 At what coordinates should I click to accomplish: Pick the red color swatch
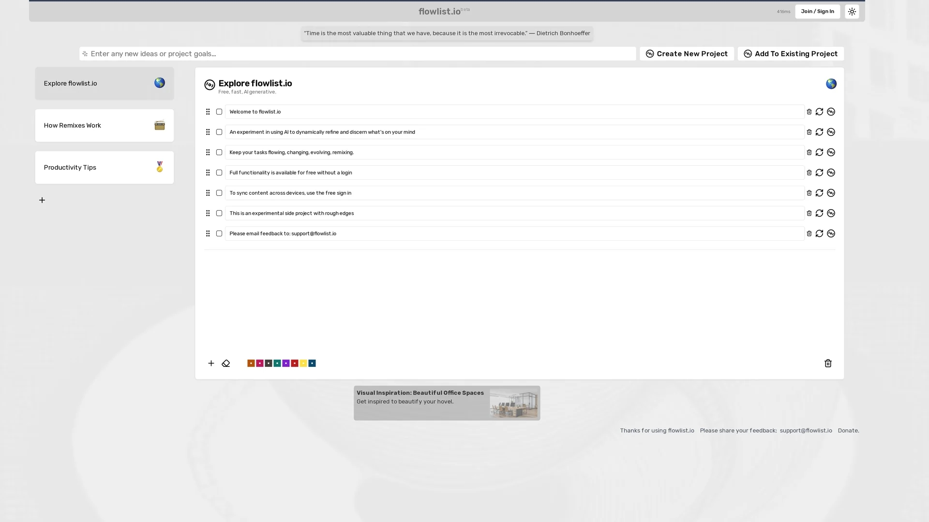click(x=295, y=363)
